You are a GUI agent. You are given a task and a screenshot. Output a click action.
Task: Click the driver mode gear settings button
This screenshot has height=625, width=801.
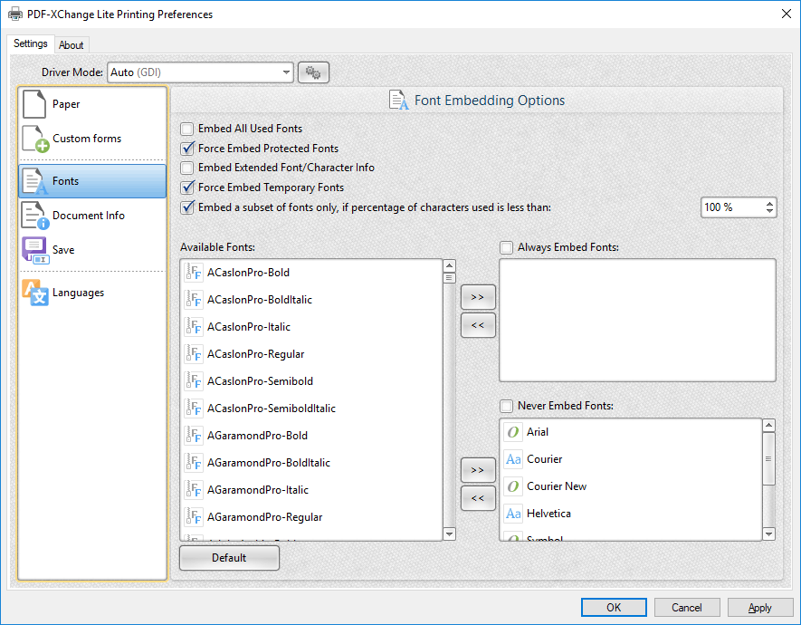(313, 72)
